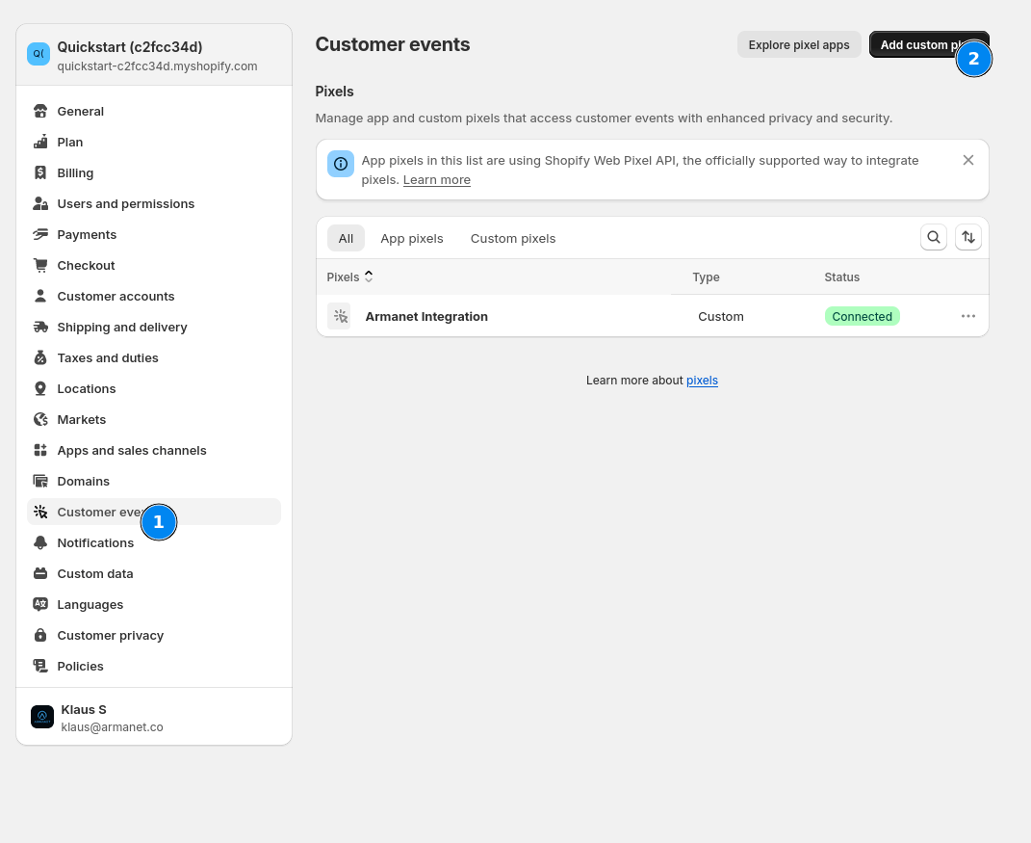Click the Shipping and delivery truck icon
1031x843 pixels.
[40, 328]
